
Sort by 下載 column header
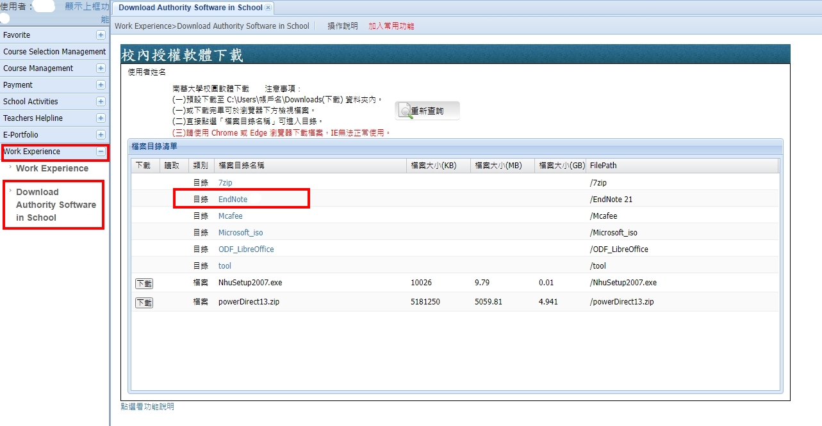(144, 165)
